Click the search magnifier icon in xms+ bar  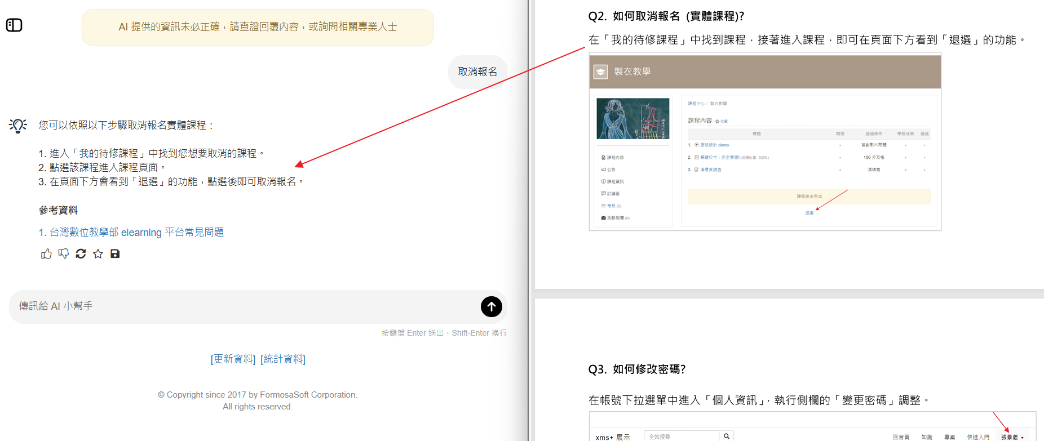(727, 436)
